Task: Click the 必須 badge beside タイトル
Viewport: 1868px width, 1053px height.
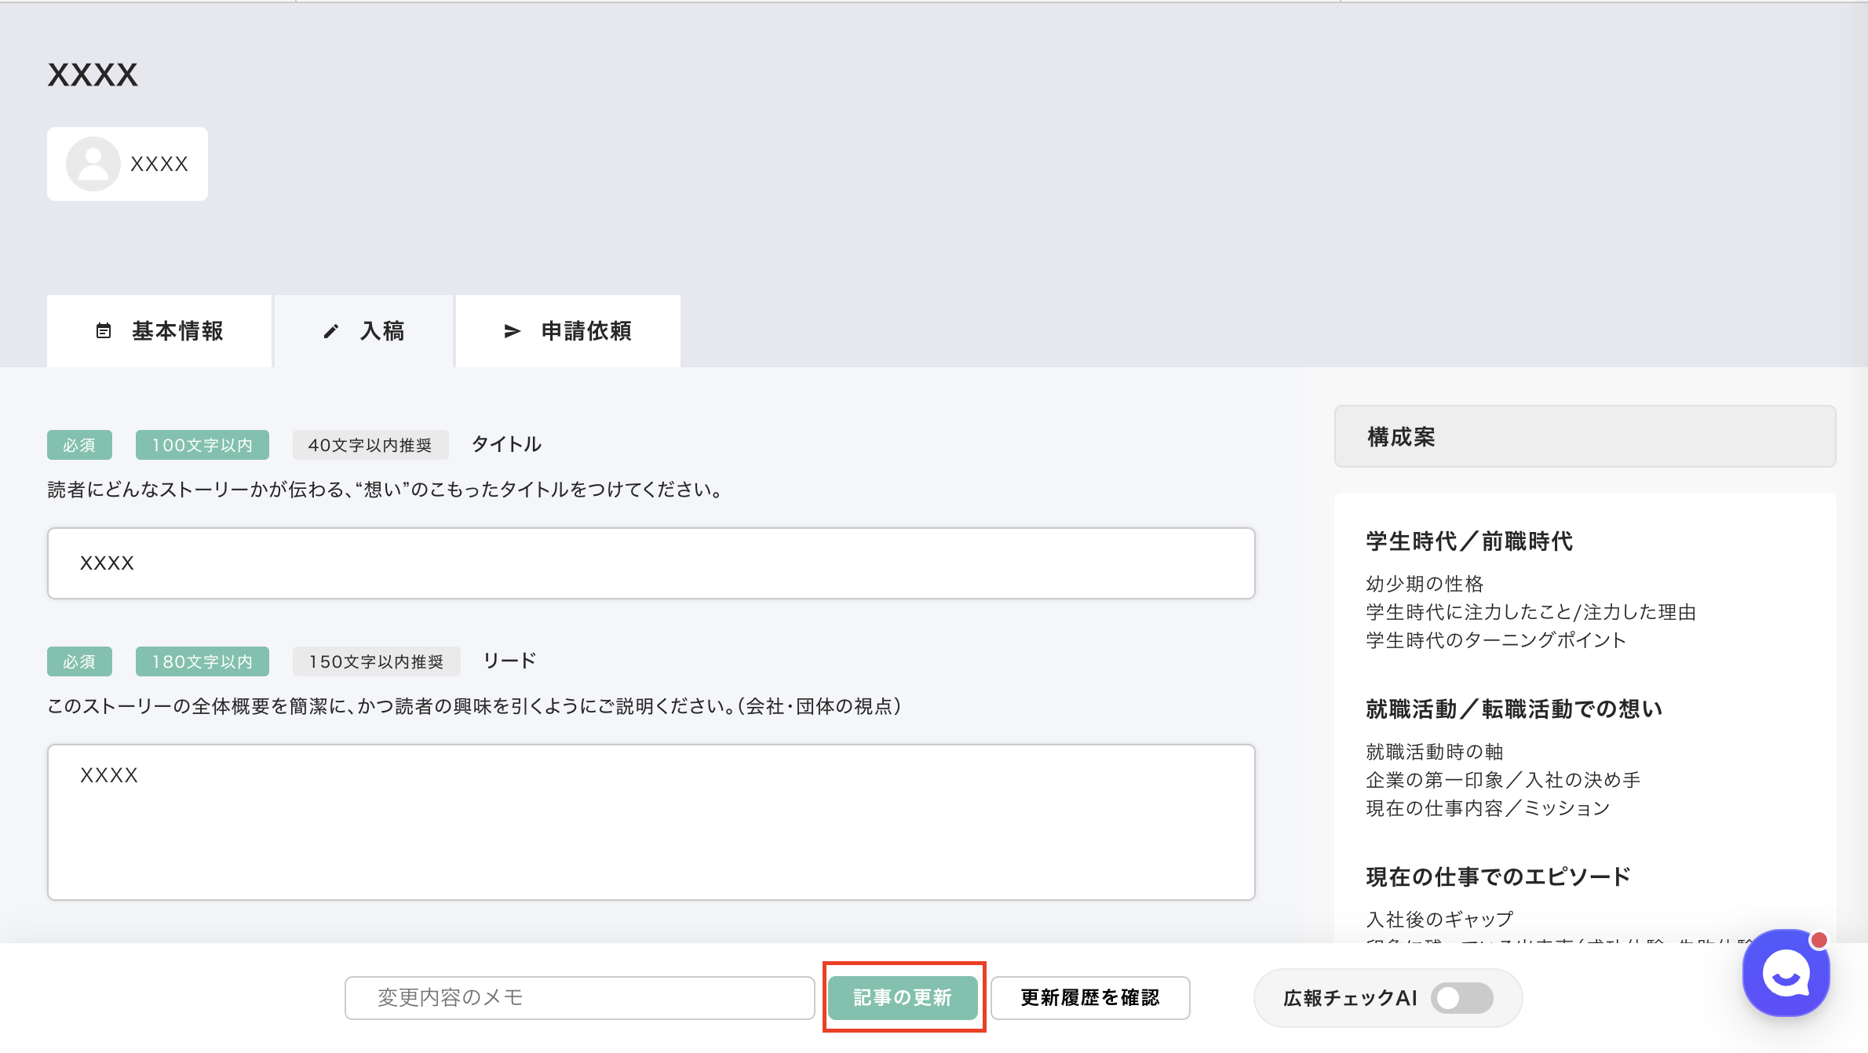Action: (79, 445)
